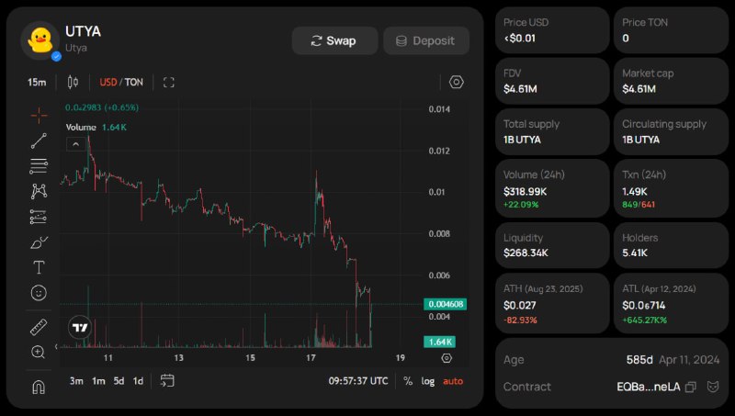Open chart settings hexagon icon
Viewport: 735px width, 416px height.
point(457,82)
